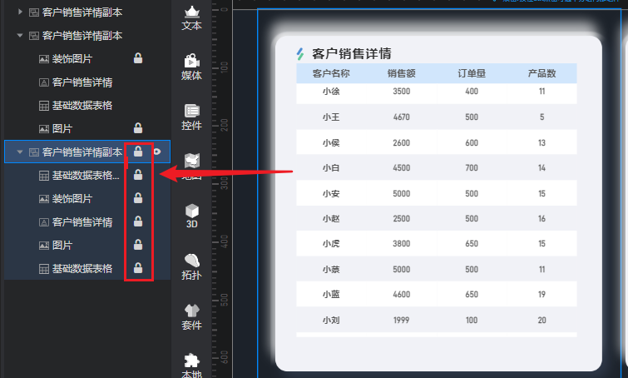Select 图片 layer name in the non-highlighted group

62,129
